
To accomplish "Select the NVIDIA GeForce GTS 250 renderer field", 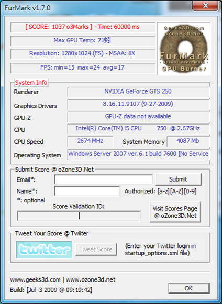I will pyautogui.click(x=138, y=92).
